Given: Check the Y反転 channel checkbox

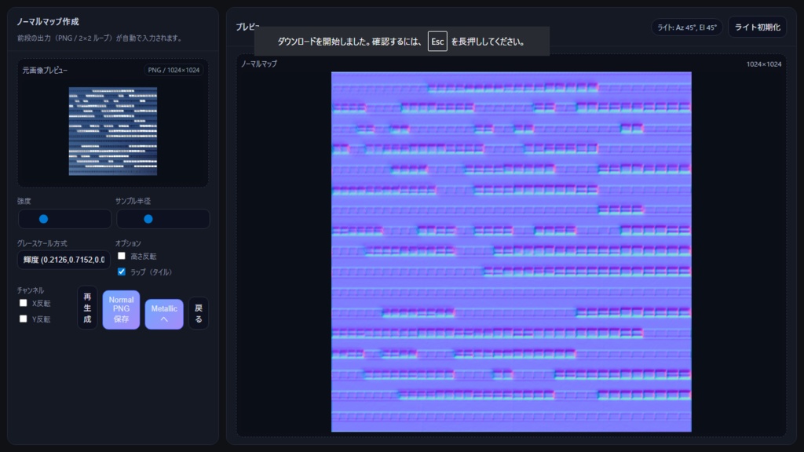Looking at the screenshot, I should point(23,319).
